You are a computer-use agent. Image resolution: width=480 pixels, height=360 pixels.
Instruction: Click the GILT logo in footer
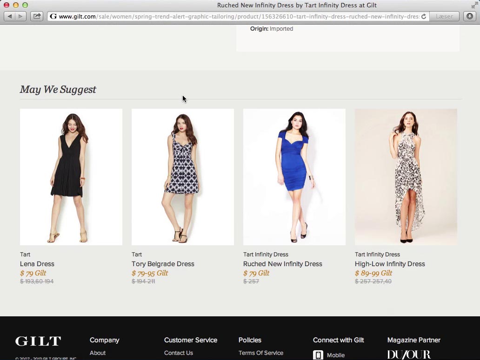click(38, 341)
